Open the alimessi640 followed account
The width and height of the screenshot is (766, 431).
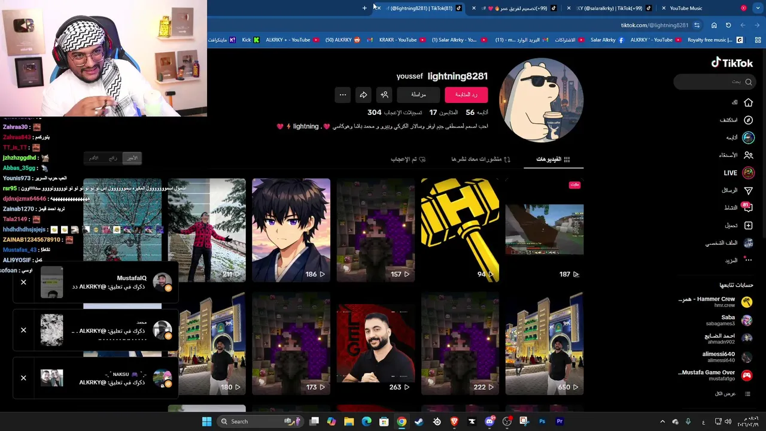pos(728,357)
